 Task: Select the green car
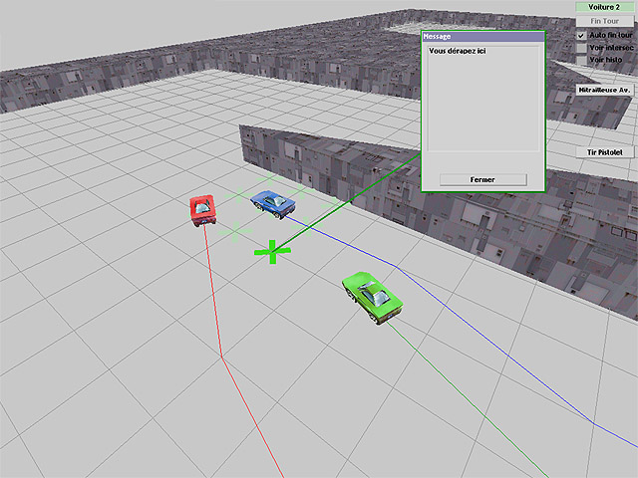click(370, 297)
